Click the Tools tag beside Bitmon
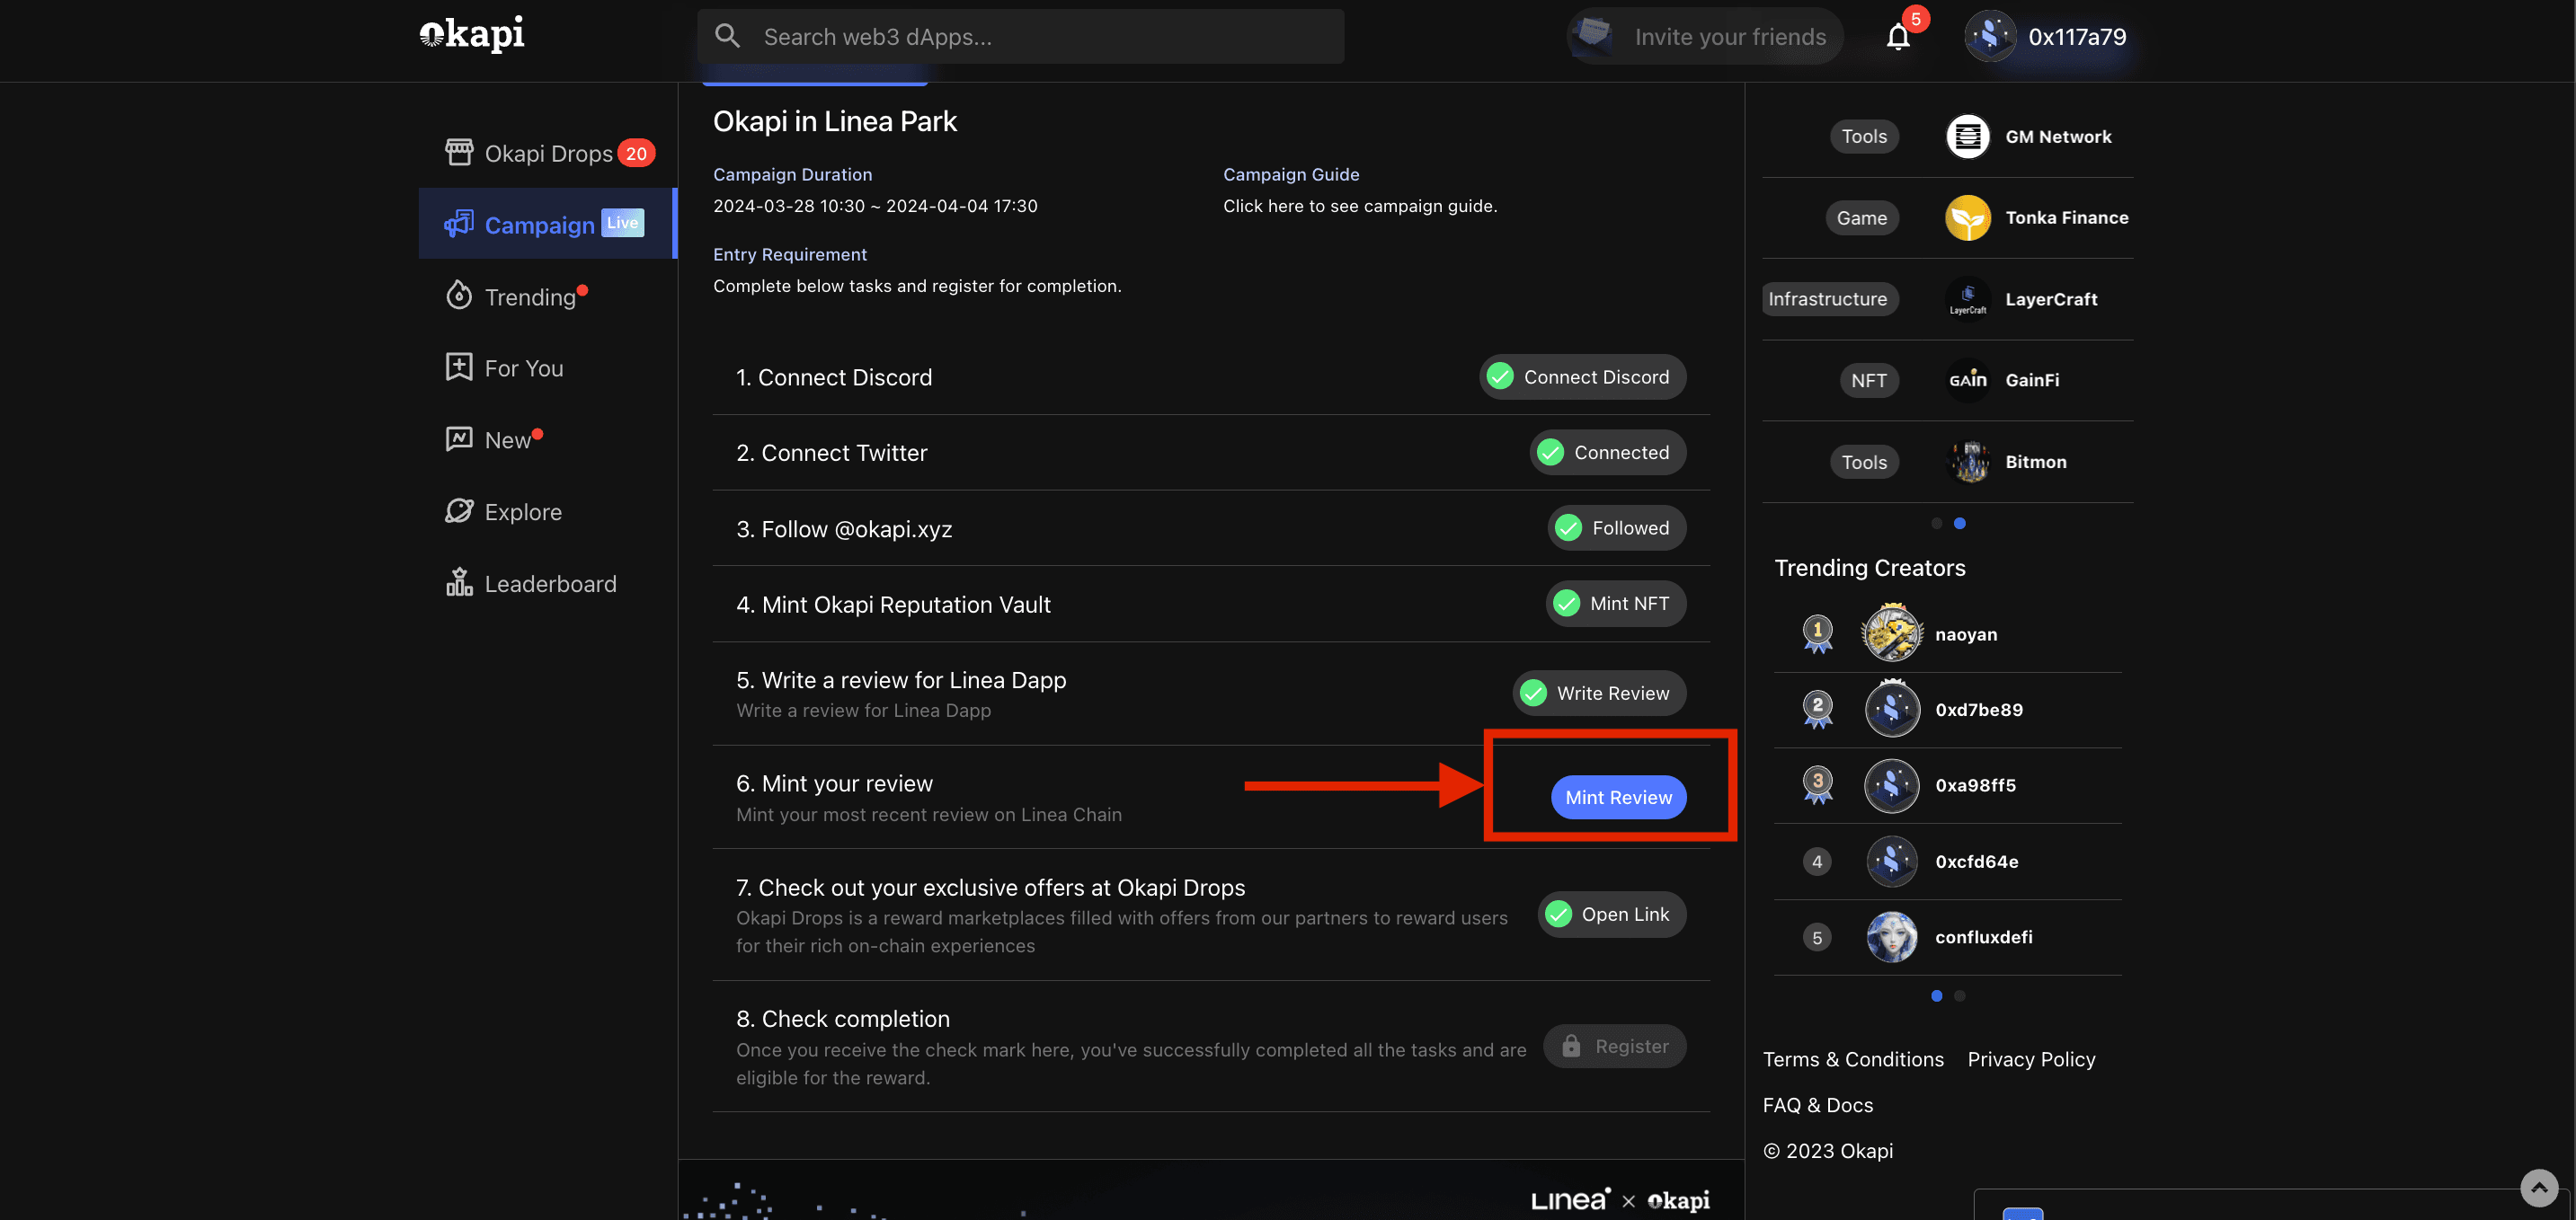The width and height of the screenshot is (2576, 1220). coord(1864,462)
